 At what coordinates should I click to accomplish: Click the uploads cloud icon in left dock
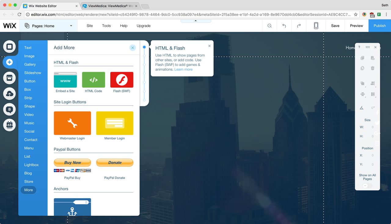pos(9,94)
